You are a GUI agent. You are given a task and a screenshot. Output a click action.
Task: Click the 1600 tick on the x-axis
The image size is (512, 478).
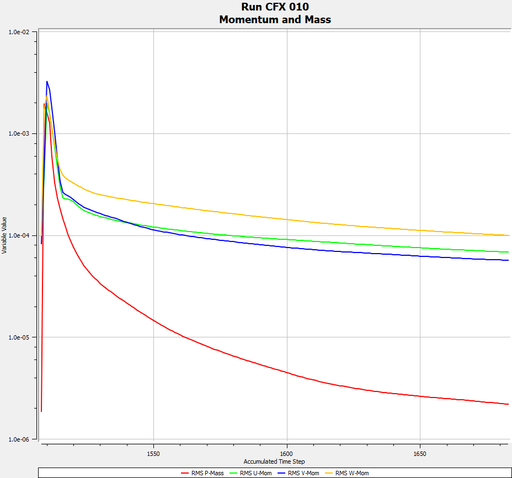287,454
